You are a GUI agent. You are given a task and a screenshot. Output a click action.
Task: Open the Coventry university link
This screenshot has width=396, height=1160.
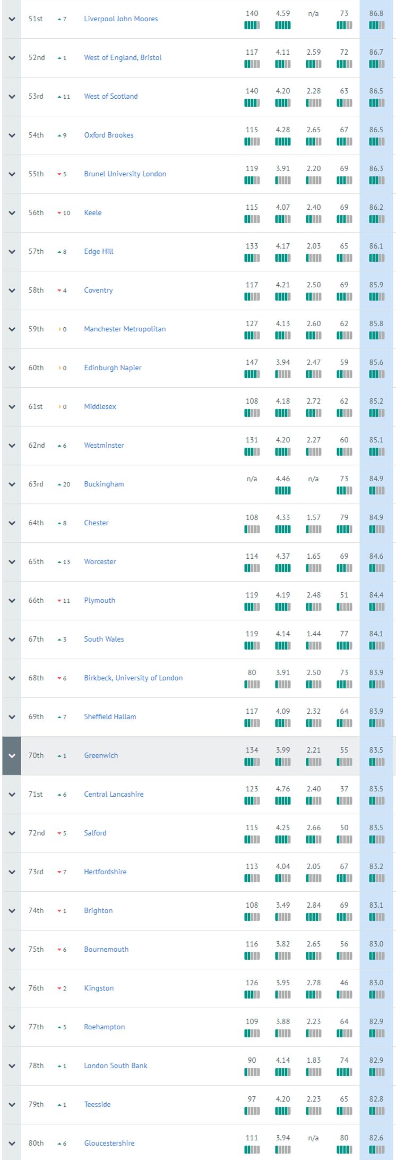click(98, 290)
